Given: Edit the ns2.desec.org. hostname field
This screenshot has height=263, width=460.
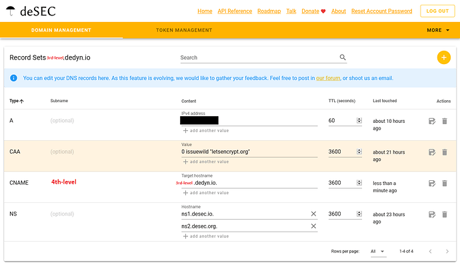Looking at the screenshot, I should click(x=245, y=226).
